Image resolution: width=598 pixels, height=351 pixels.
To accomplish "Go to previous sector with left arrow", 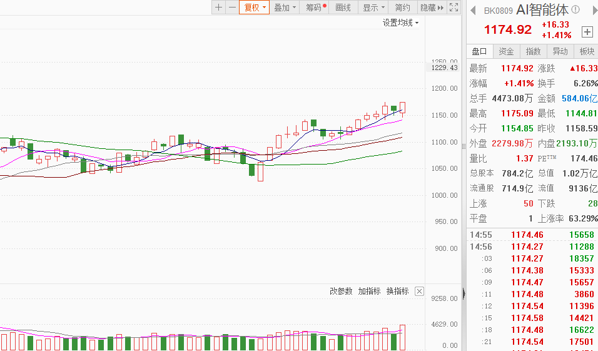I will (x=474, y=10).
